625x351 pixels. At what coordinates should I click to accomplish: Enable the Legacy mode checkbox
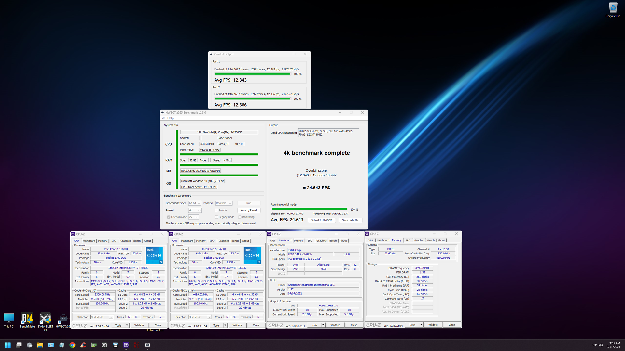(x=216, y=217)
